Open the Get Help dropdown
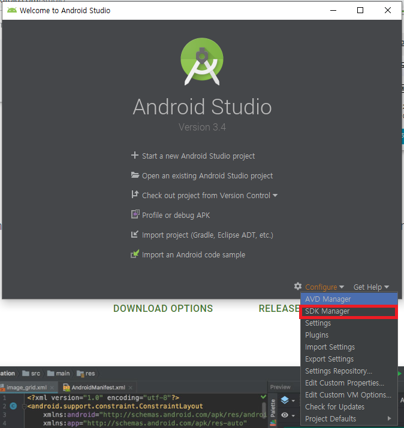Screen dimensions: 404x428 point(371,287)
